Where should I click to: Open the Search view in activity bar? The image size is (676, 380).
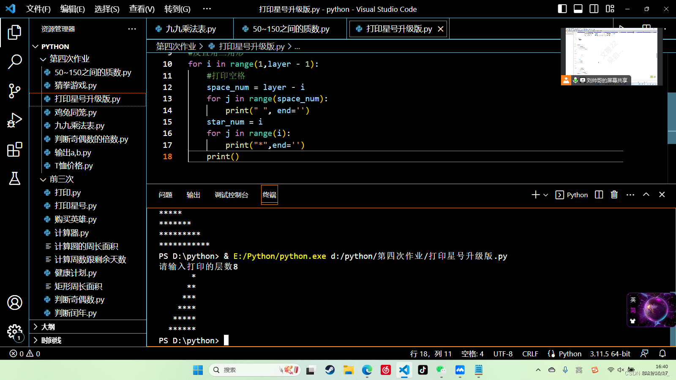pyautogui.click(x=14, y=62)
